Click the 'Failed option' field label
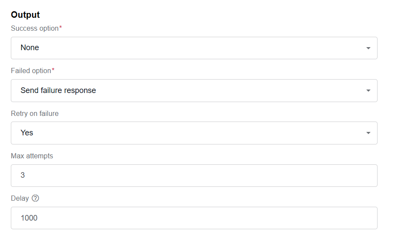394x250 pixels. click(x=31, y=71)
